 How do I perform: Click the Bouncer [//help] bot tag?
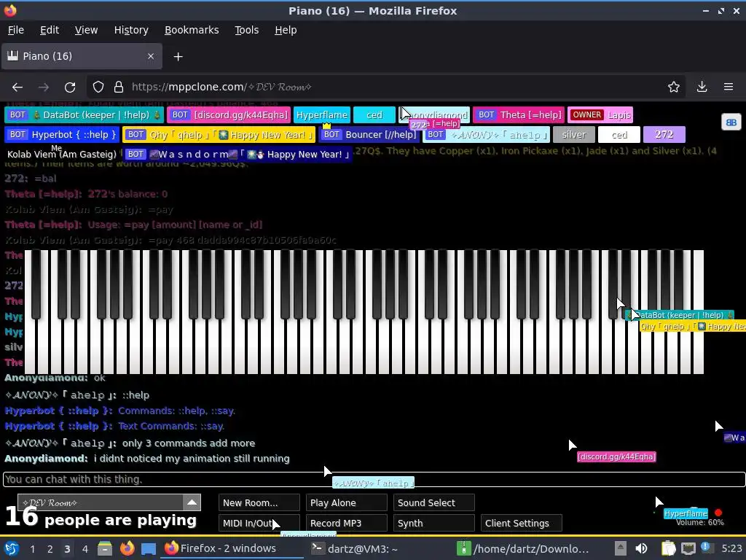tap(369, 135)
